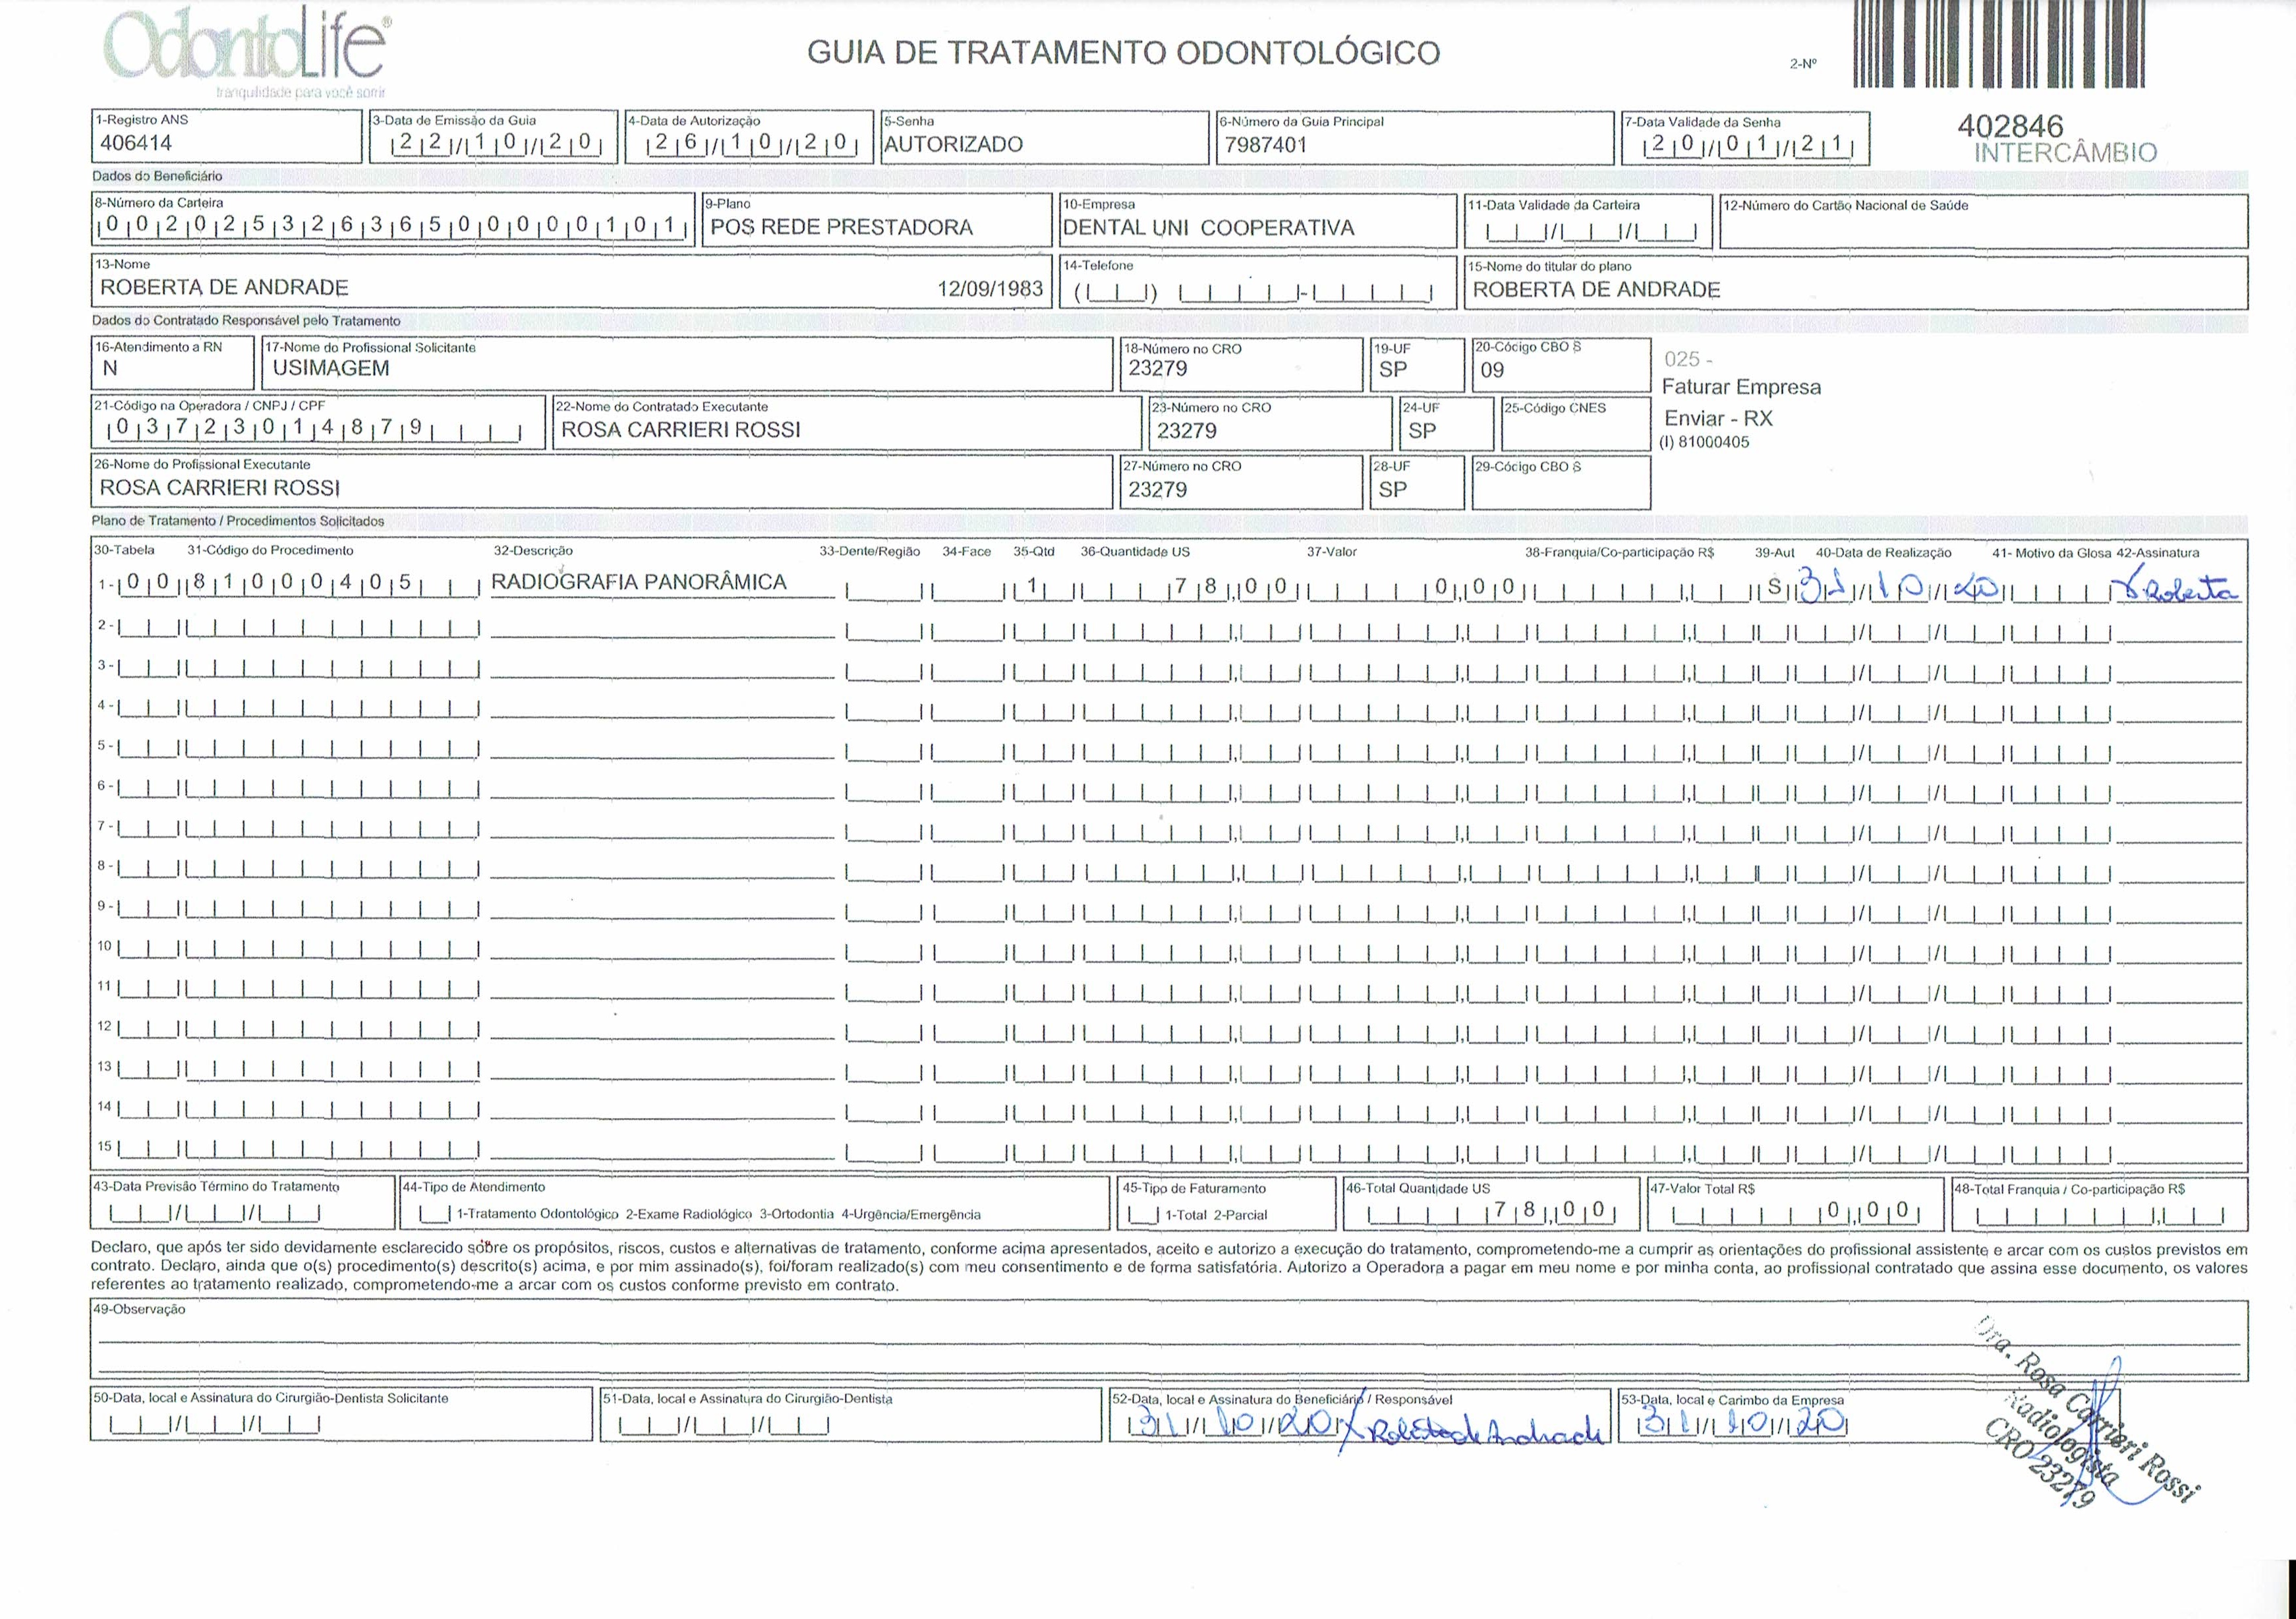The width and height of the screenshot is (2296, 1619).
Task: Click the barcode at top right
Action: 2000,45
